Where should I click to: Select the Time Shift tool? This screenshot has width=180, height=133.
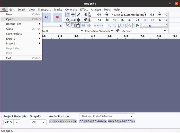pyautogui.click(x=73, y=20)
